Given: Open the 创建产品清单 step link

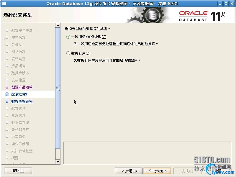Looking at the screenshot, I should tap(22, 87).
